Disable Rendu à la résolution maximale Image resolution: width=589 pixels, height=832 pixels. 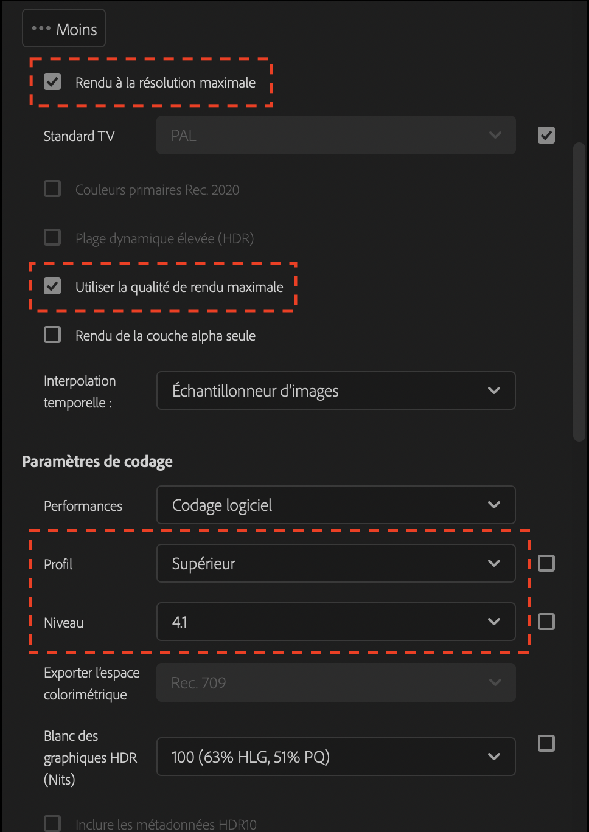point(52,82)
